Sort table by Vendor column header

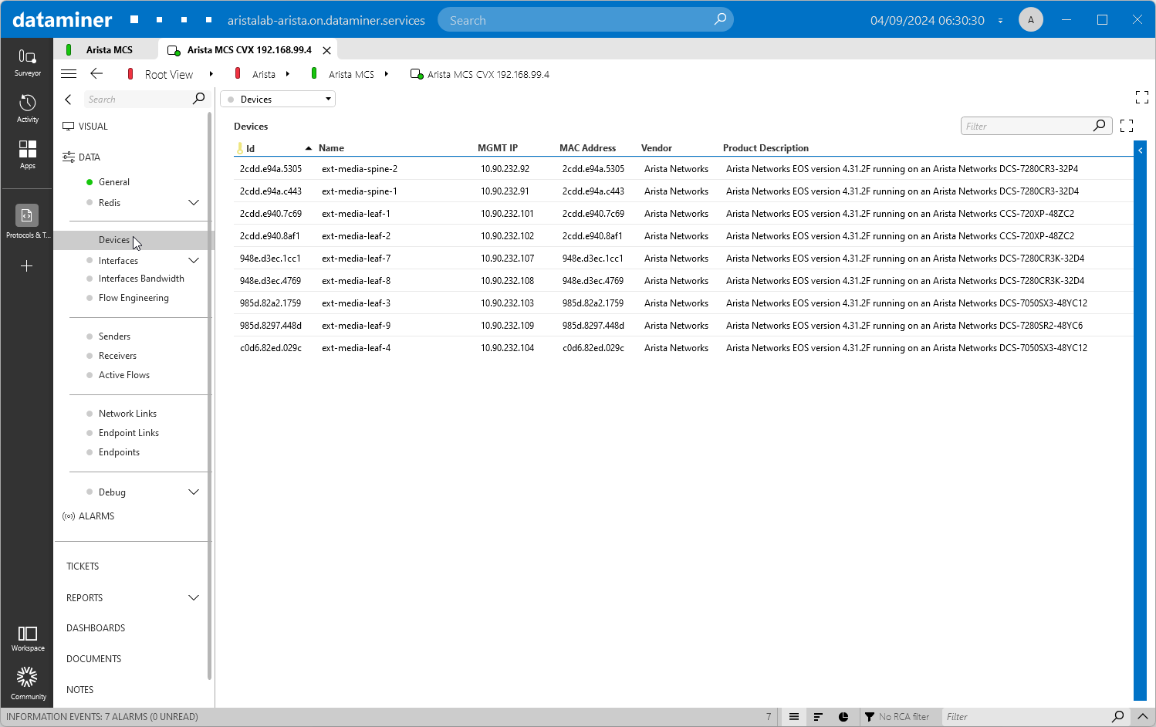pos(656,148)
